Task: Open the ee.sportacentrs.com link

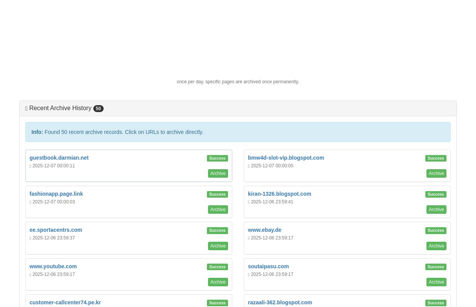Action: [x=56, y=230]
